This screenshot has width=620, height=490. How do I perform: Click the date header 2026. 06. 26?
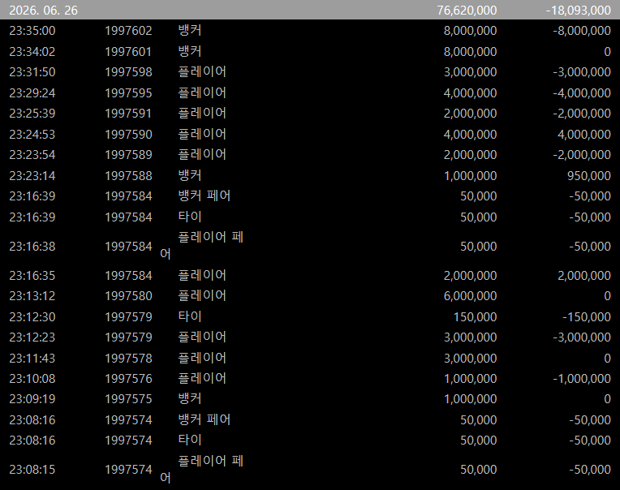[44, 11]
